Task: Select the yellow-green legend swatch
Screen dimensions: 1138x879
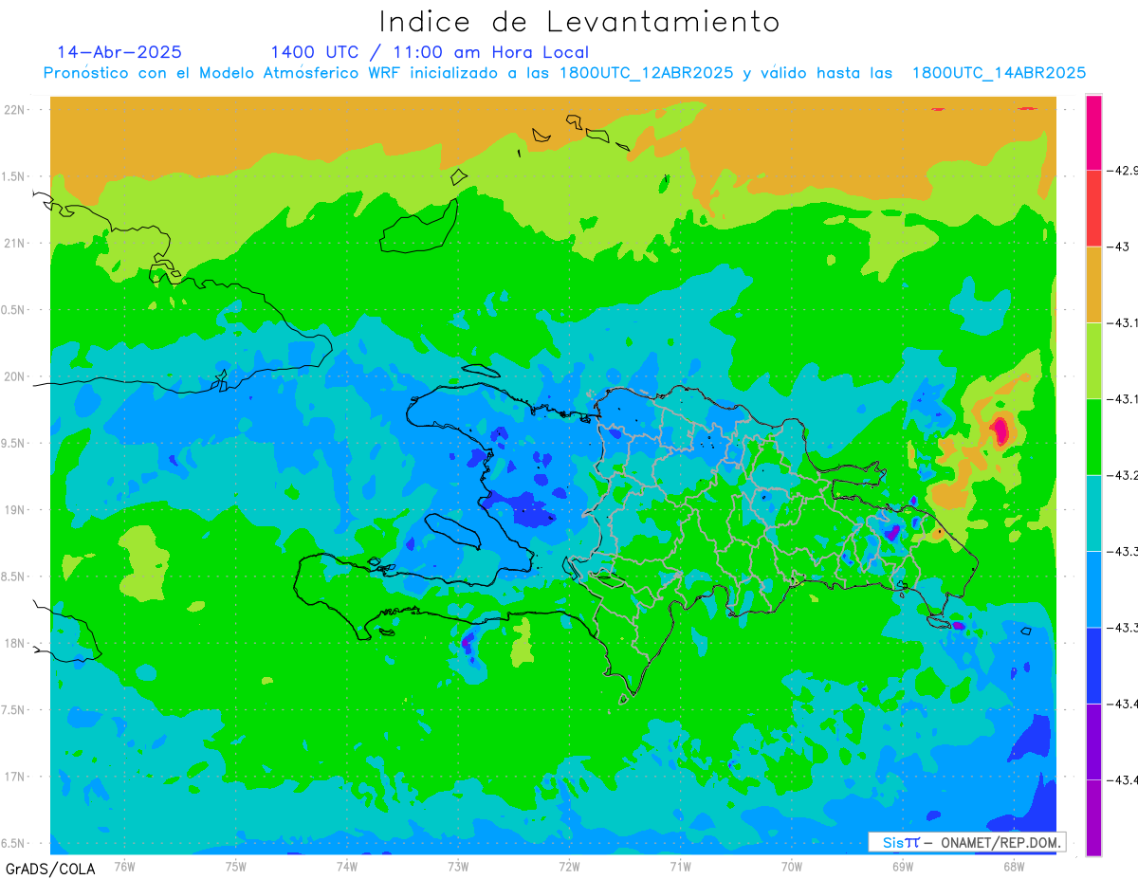Action: 1093,361
